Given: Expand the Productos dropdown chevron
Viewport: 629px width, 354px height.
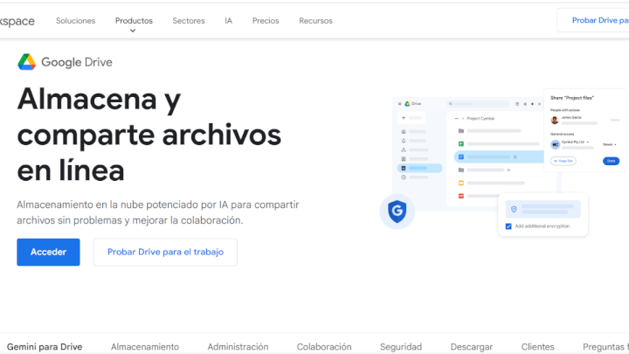Looking at the screenshot, I should tap(133, 31).
